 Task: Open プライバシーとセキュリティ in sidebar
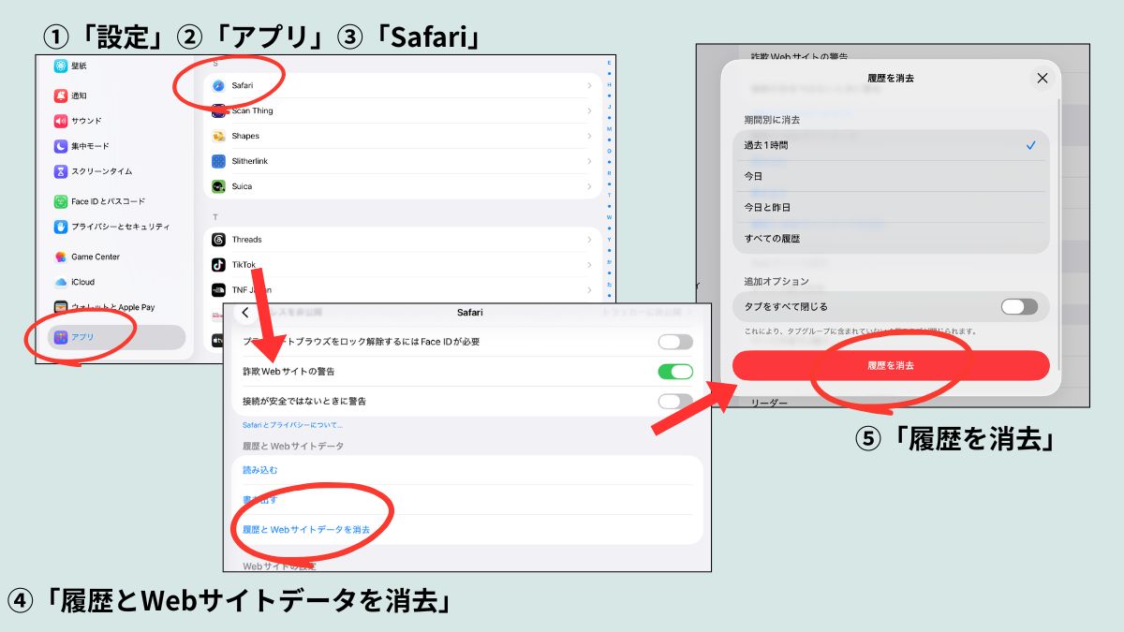[117, 227]
